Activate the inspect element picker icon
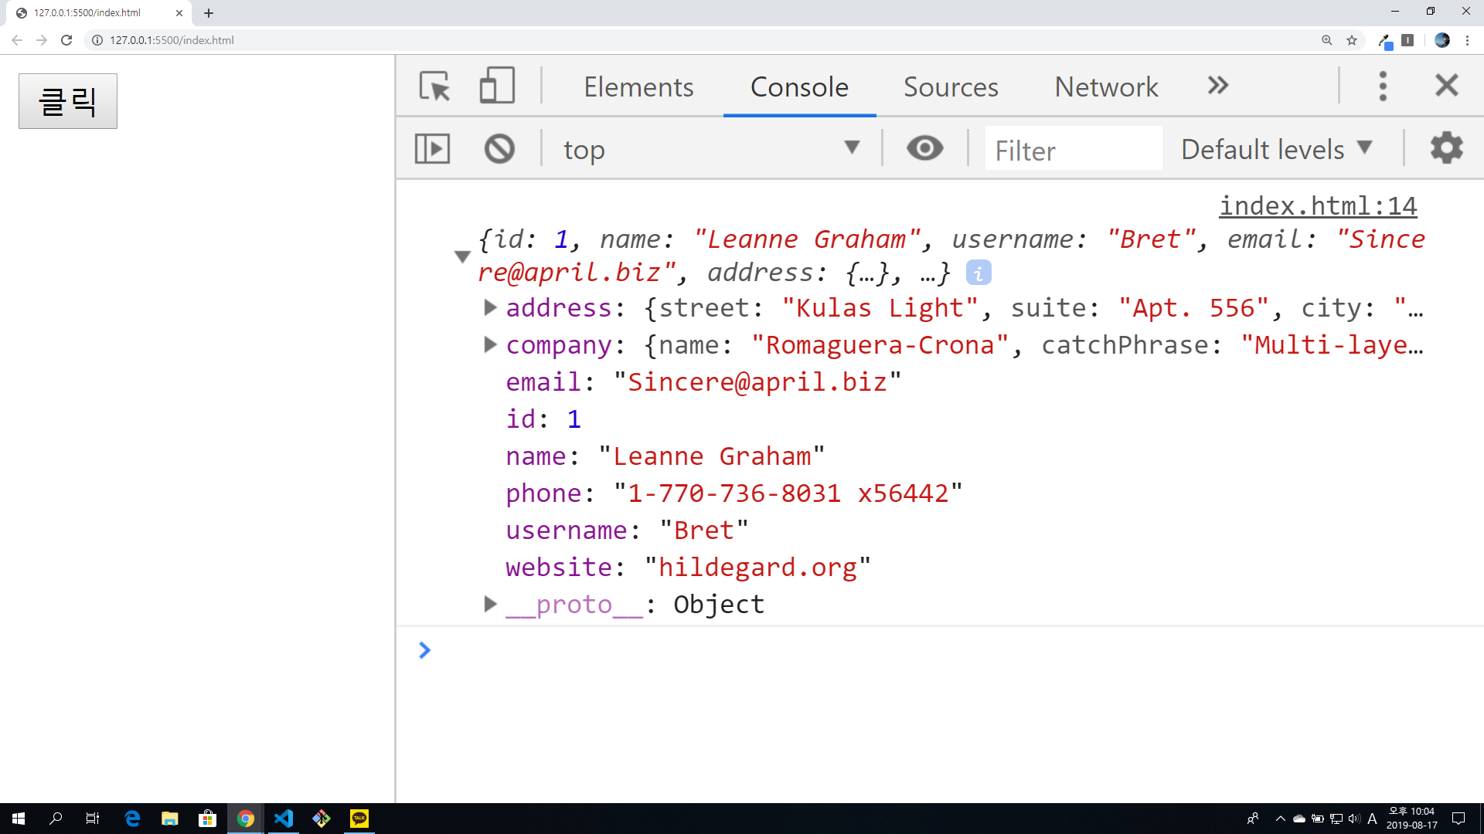Viewport: 1484px width, 834px height. (x=434, y=86)
